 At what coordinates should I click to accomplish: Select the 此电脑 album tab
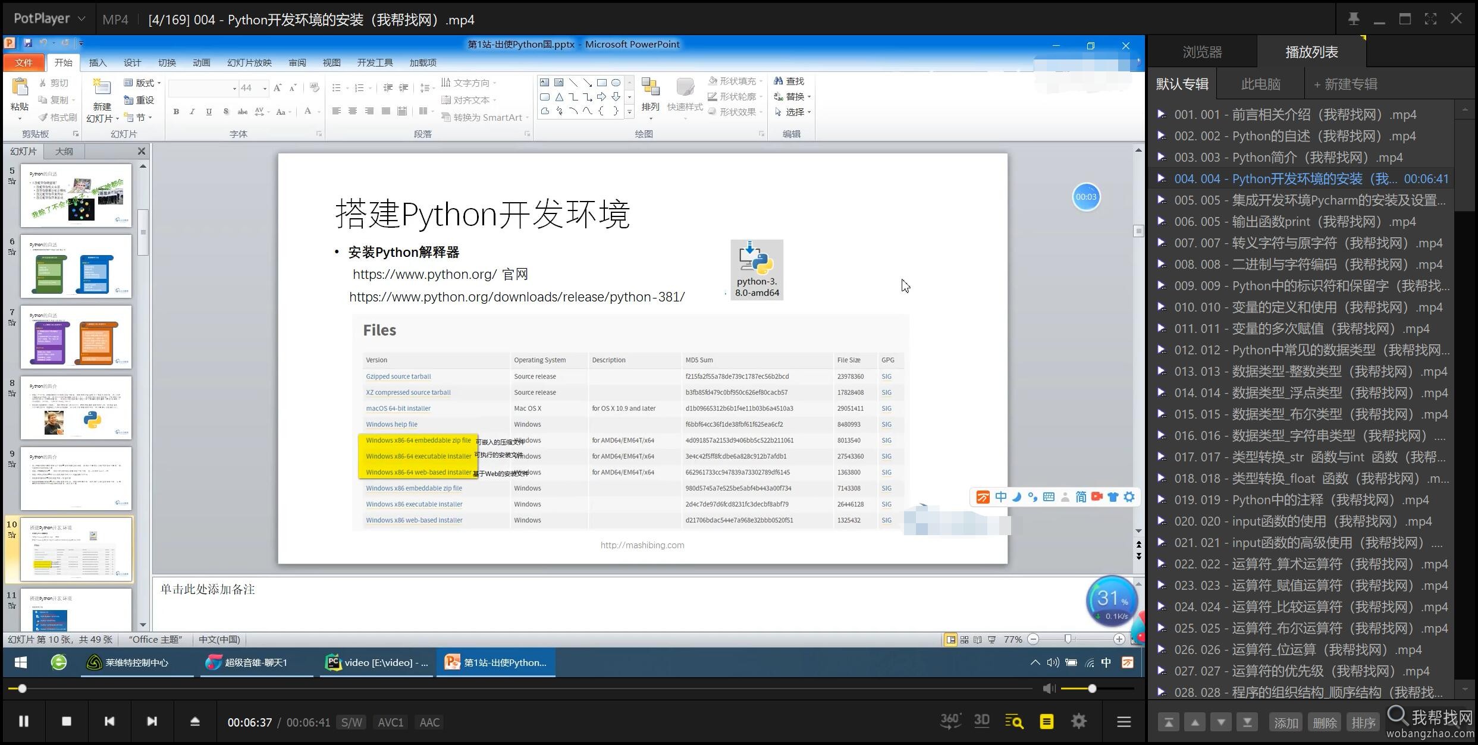coord(1260,84)
